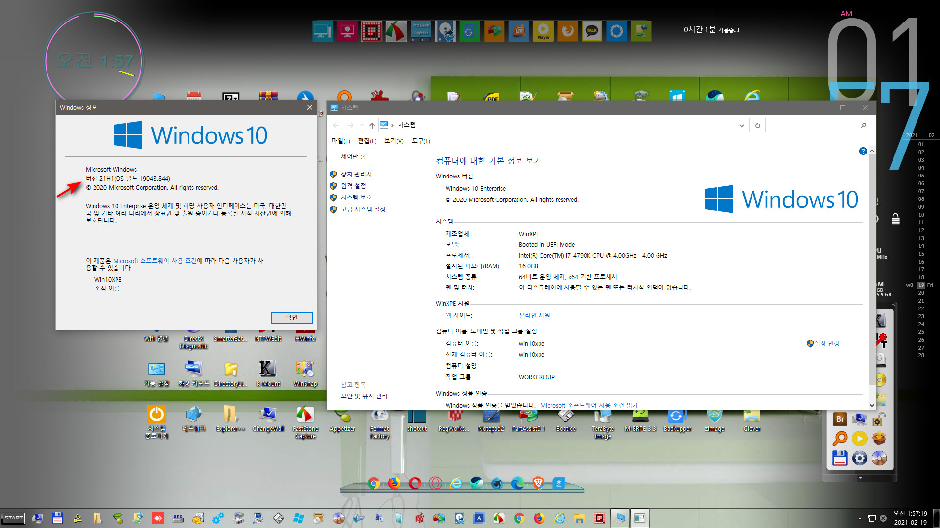Screen dimensions: 940x528
Task: Open the zimage desktop icon
Action: coord(714,419)
